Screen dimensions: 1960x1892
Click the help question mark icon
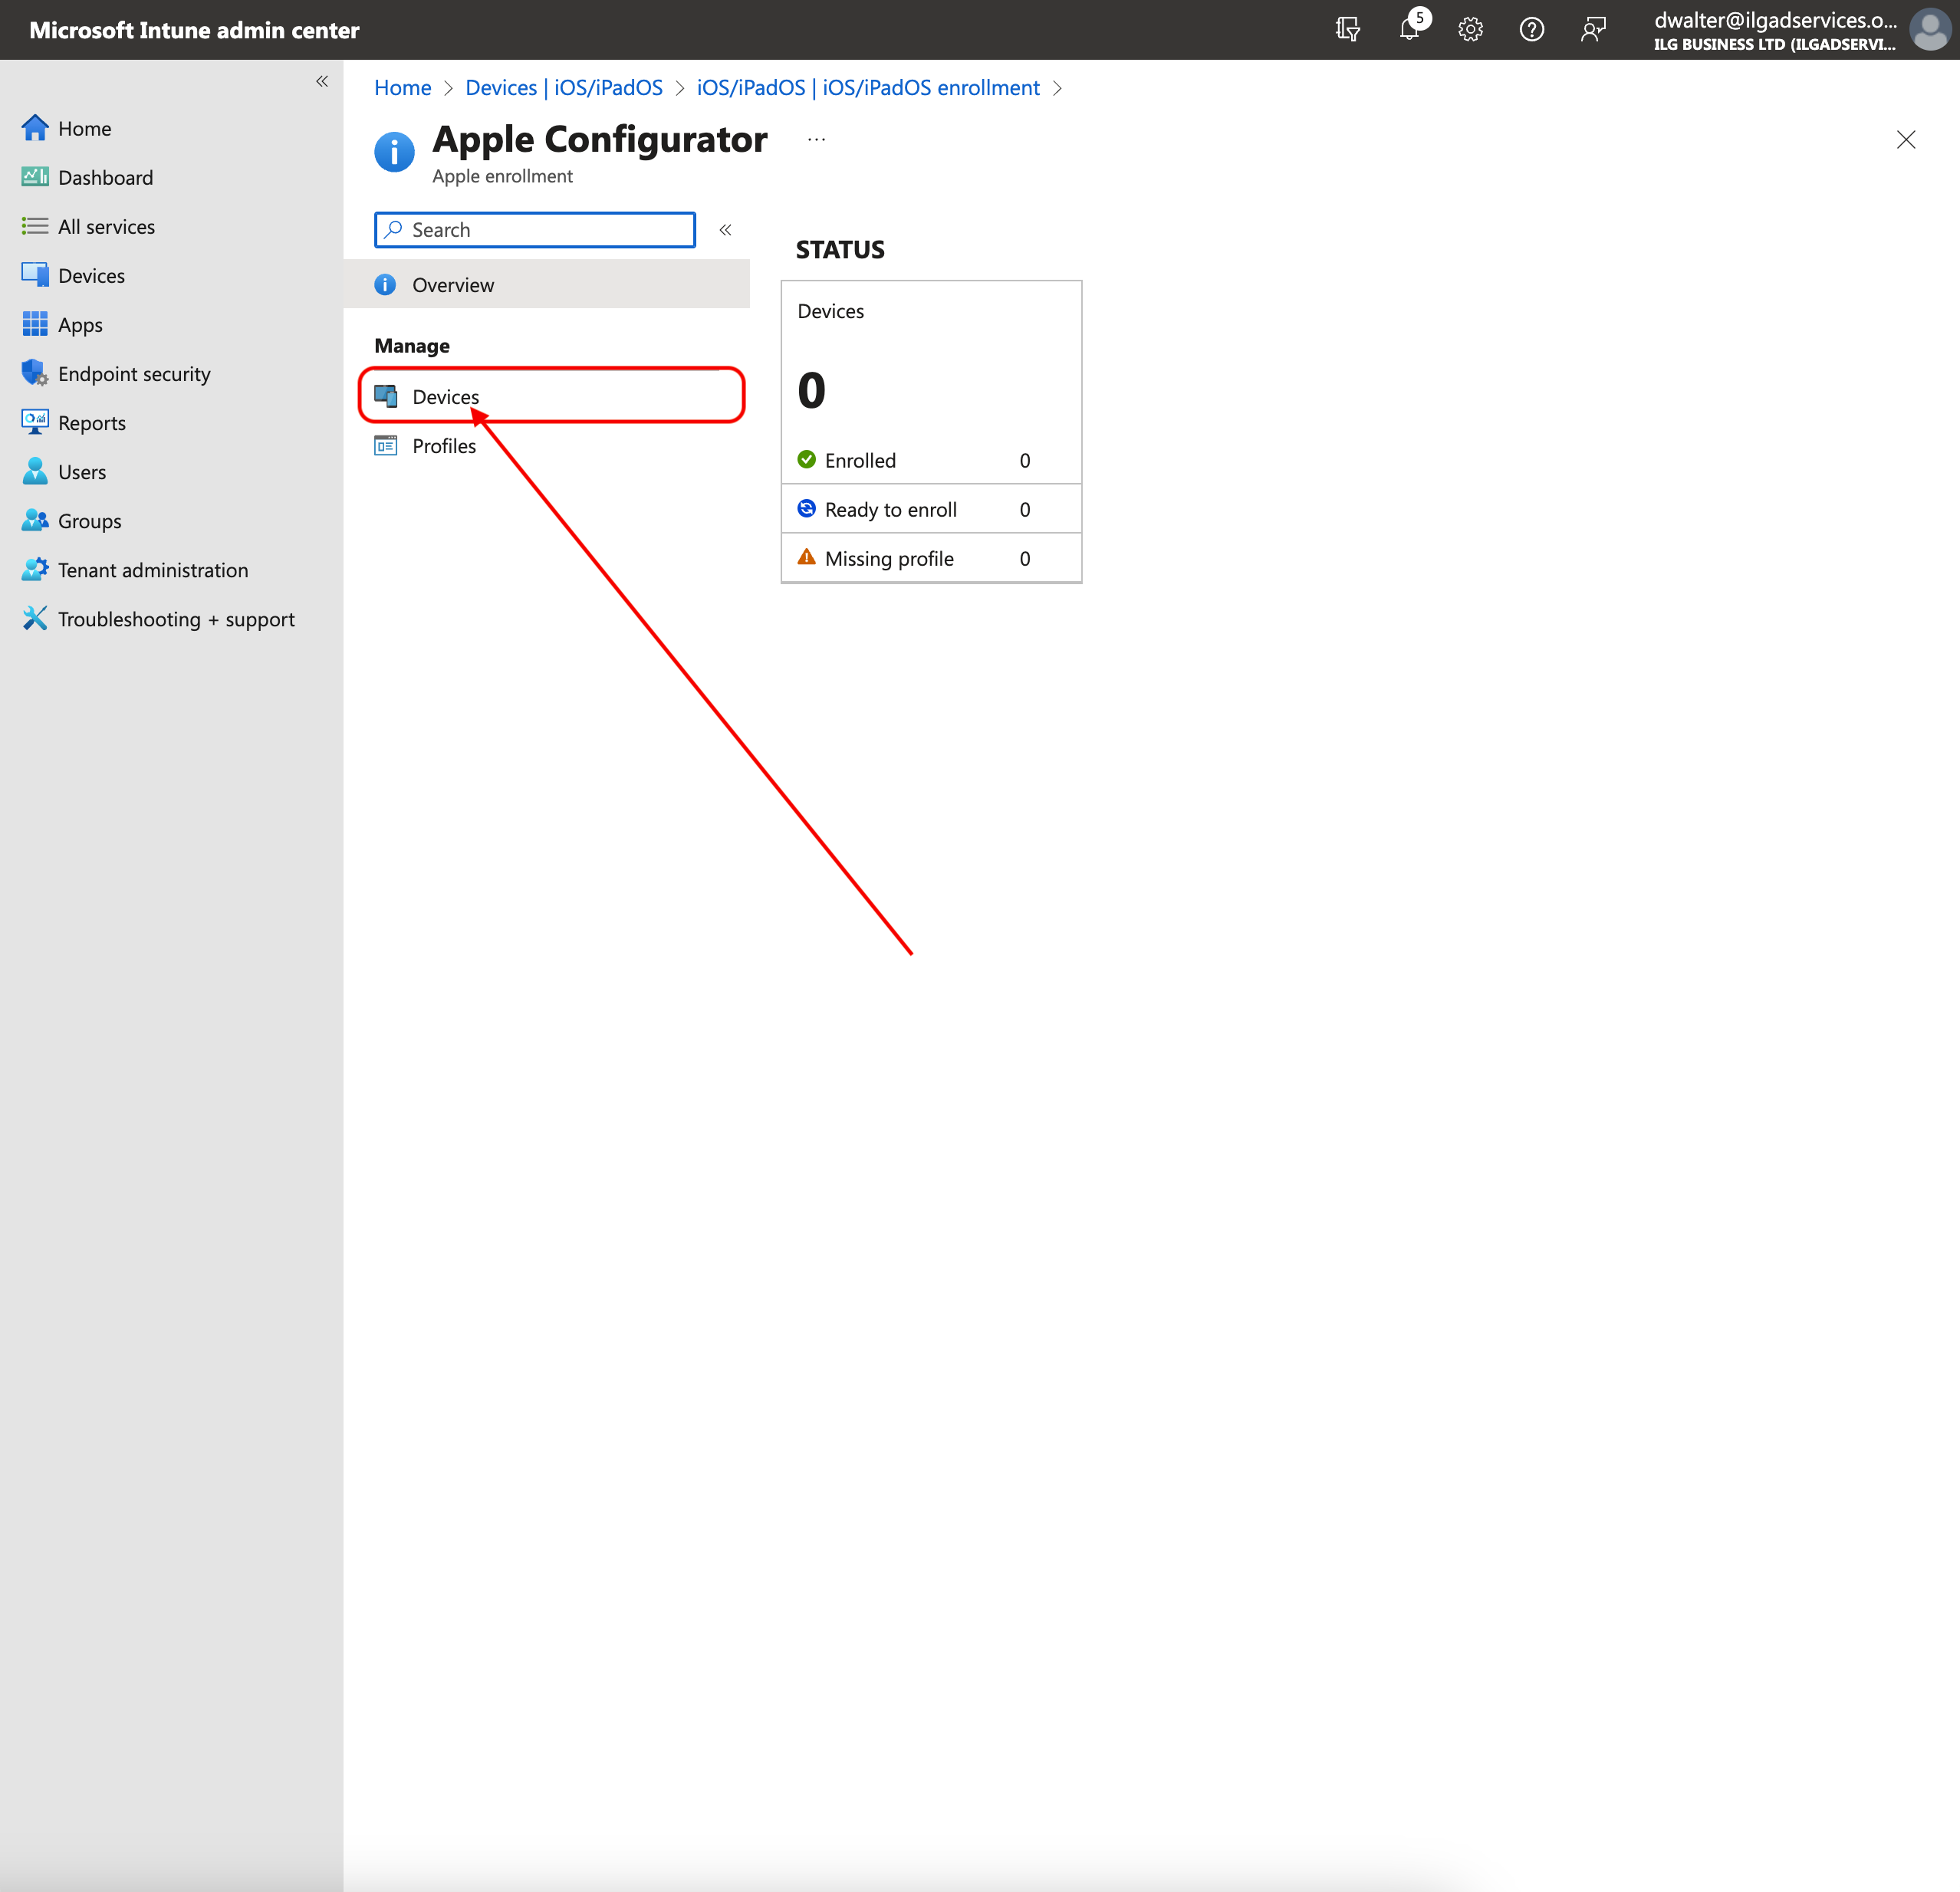coord(1531,30)
